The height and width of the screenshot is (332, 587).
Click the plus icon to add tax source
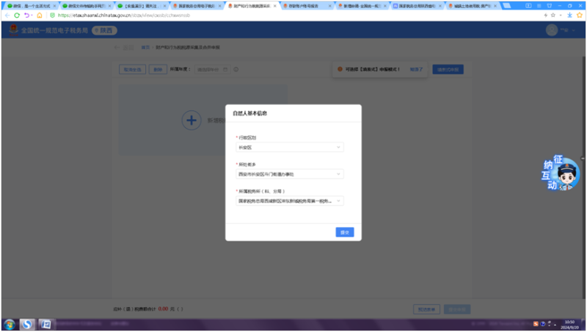point(191,120)
